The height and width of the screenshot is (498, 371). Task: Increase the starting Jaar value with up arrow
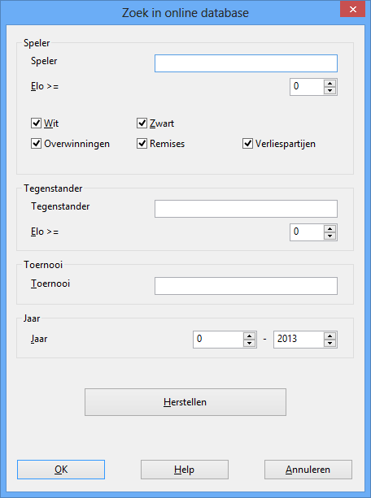[x=250, y=336]
